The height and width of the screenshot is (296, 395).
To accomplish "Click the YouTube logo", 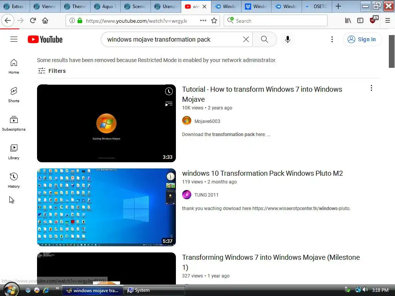I will [45, 39].
